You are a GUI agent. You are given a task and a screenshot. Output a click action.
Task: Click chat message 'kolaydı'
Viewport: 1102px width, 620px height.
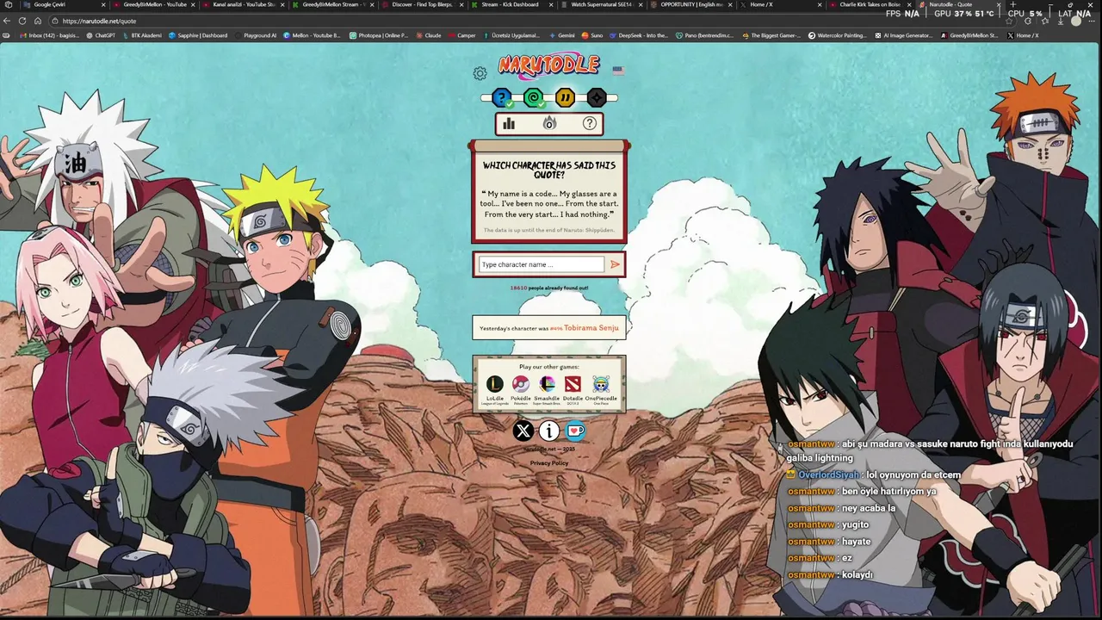coord(857,575)
